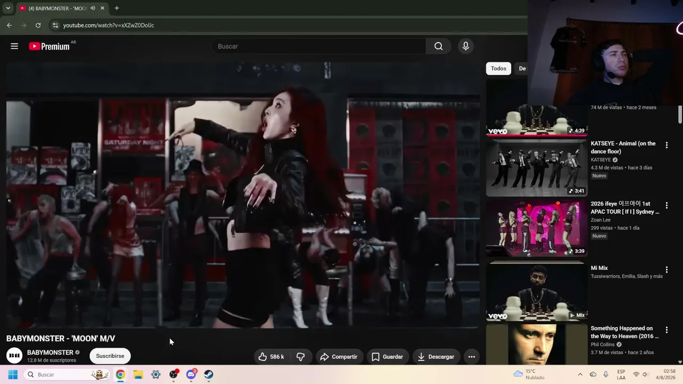Image resolution: width=683 pixels, height=384 pixels.
Task: Click the BABYMONSTER MOON video player
Action: pyautogui.click(x=243, y=195)
